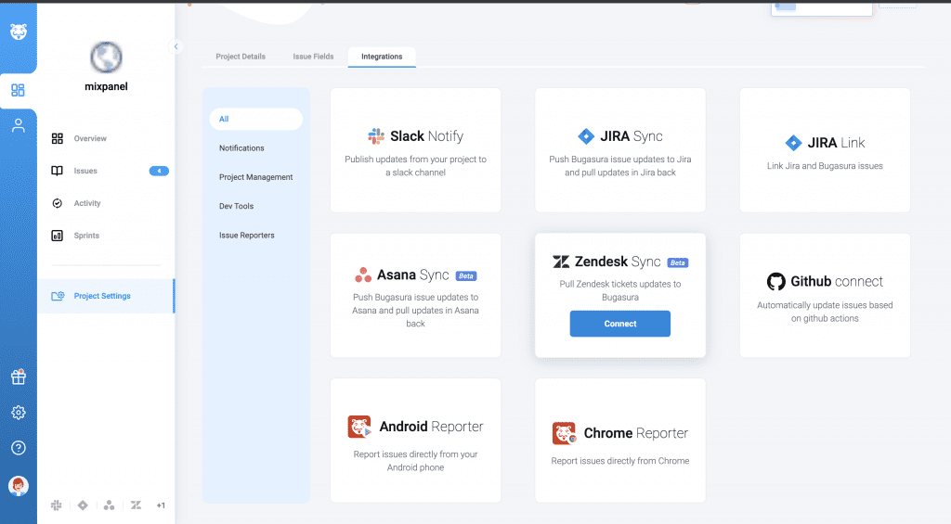Open the JIRA Link integration card
The height and width of the screenshot is (524, 951).
(825, 150)
